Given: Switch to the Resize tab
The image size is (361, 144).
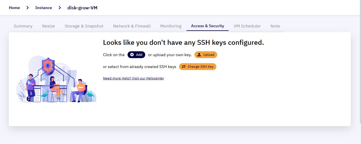Looking at the screenshot, I should click(x=48, y=26).
